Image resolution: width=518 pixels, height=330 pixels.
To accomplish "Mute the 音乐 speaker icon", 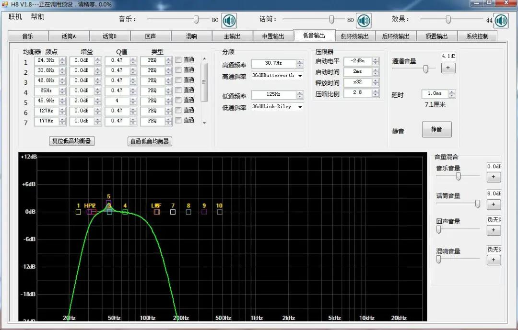I will (x=229, y=21).
